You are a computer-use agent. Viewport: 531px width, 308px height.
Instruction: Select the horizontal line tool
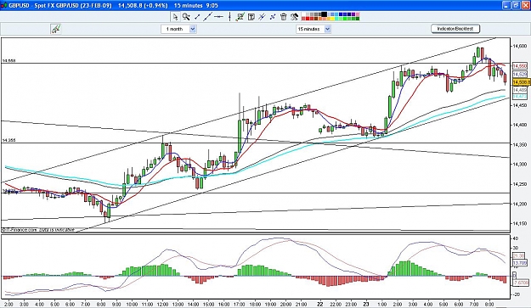[x=218, y=17]
